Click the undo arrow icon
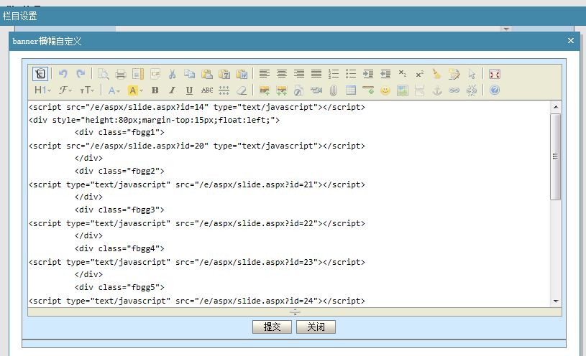 [63, 74]
